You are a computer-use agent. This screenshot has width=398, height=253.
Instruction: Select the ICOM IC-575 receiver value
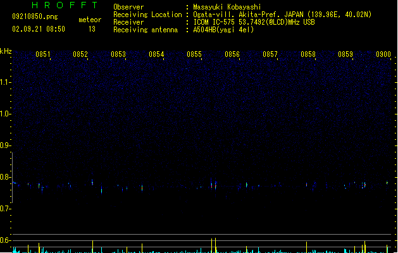(254, 22)
